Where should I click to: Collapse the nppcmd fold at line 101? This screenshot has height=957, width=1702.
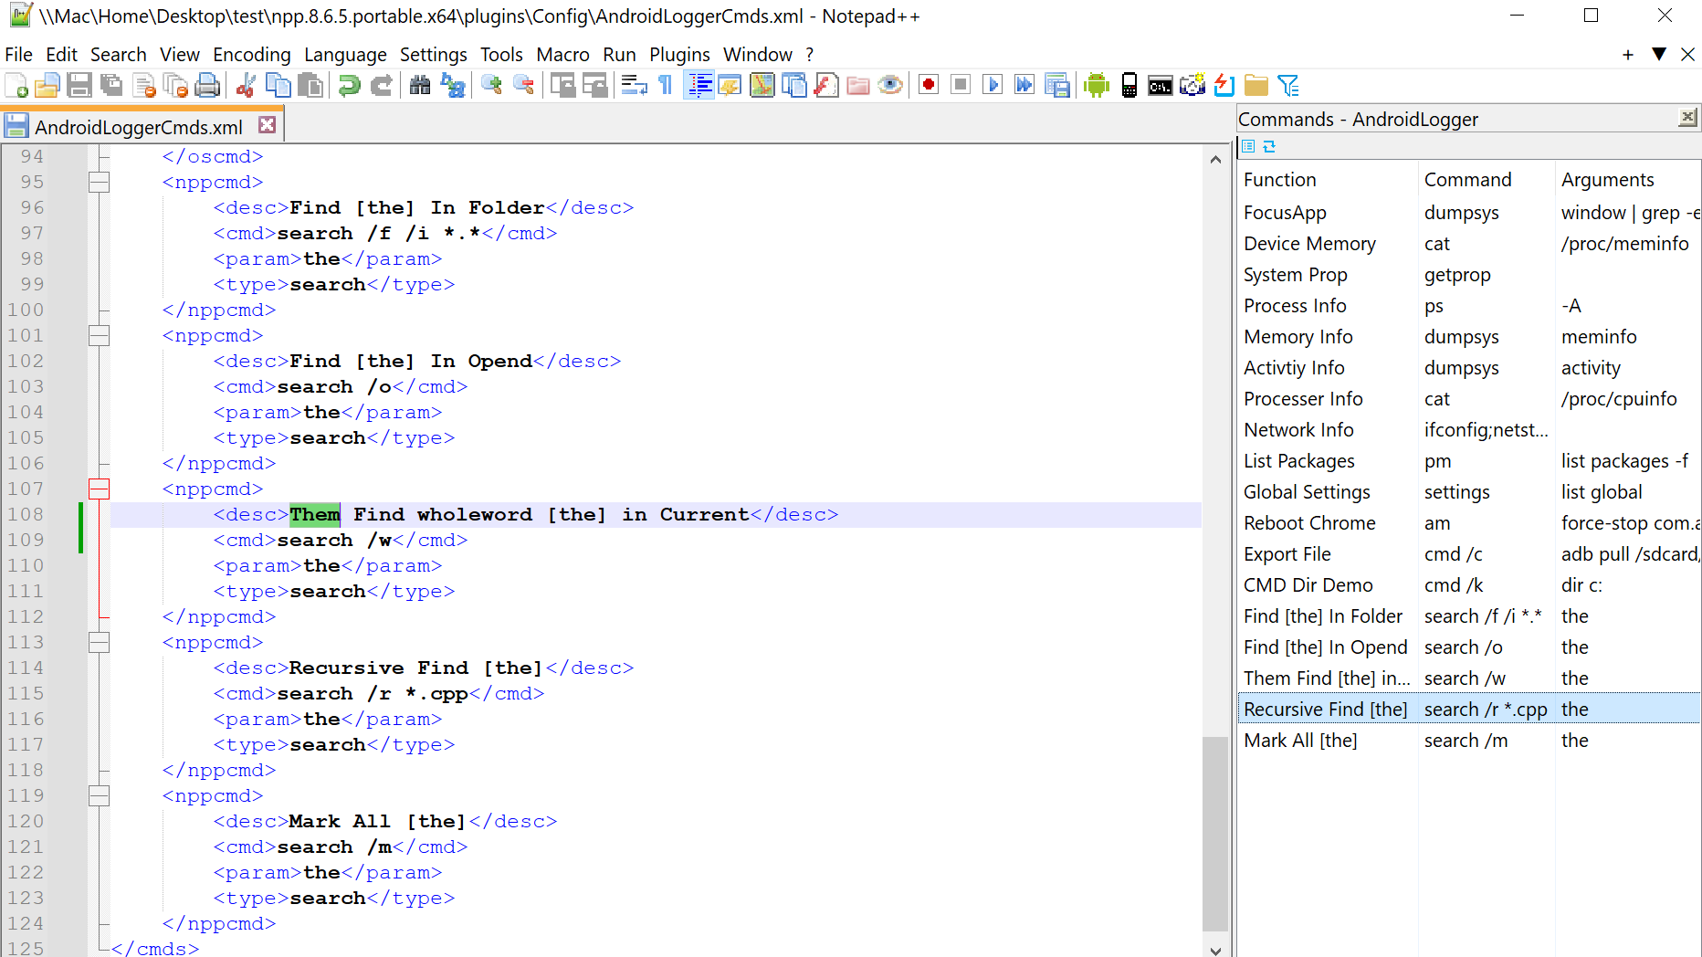click(99, 335)
